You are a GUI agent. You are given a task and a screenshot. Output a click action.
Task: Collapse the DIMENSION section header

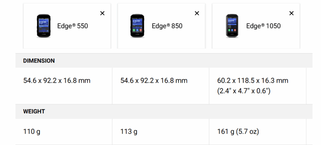[39, 61]
